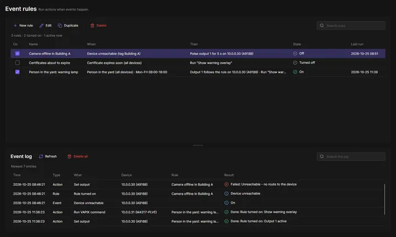Sort rules by the Then column header

194,44
